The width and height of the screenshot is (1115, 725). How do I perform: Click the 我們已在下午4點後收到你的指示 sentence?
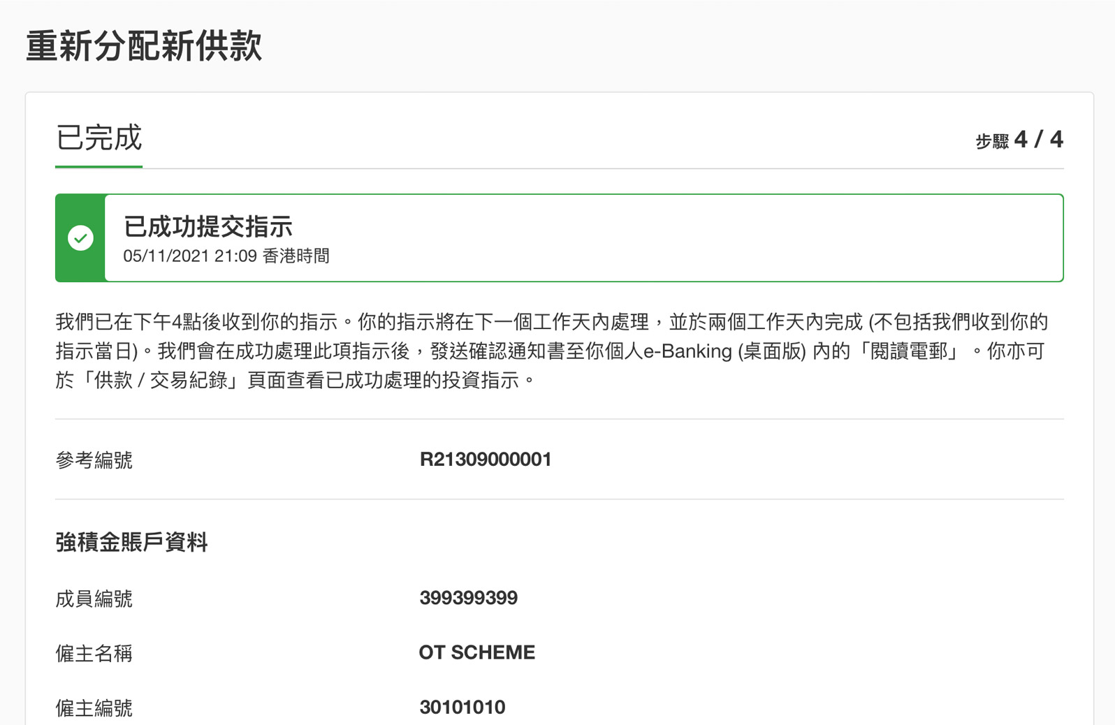[197, 322]
